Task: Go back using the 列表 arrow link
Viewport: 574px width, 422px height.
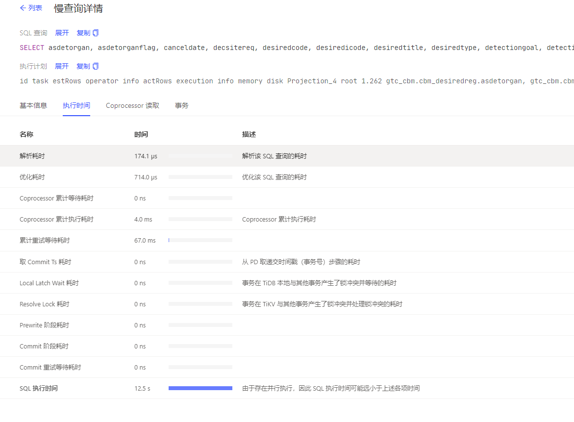Action: (x=31, y=8)
